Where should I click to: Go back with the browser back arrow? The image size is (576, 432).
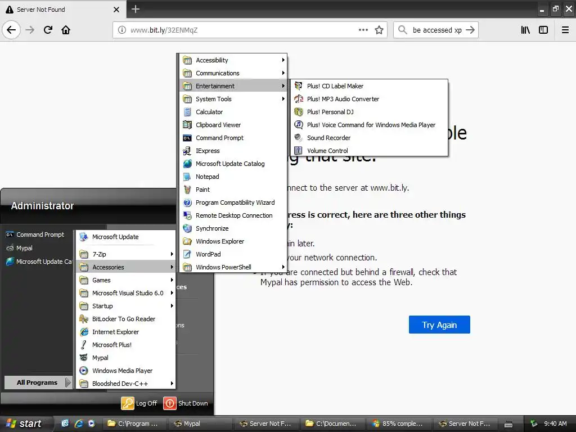tap(11, 30)
